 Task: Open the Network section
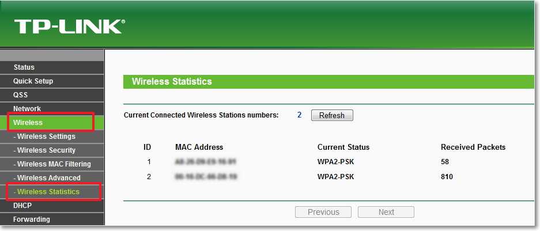point(27,109)
